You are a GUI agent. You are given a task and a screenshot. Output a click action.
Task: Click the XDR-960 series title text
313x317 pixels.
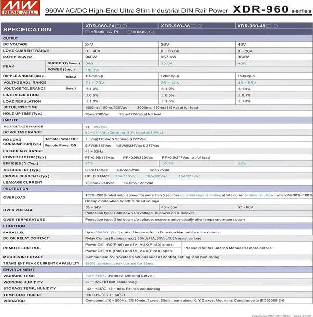[x=271, y=9]
